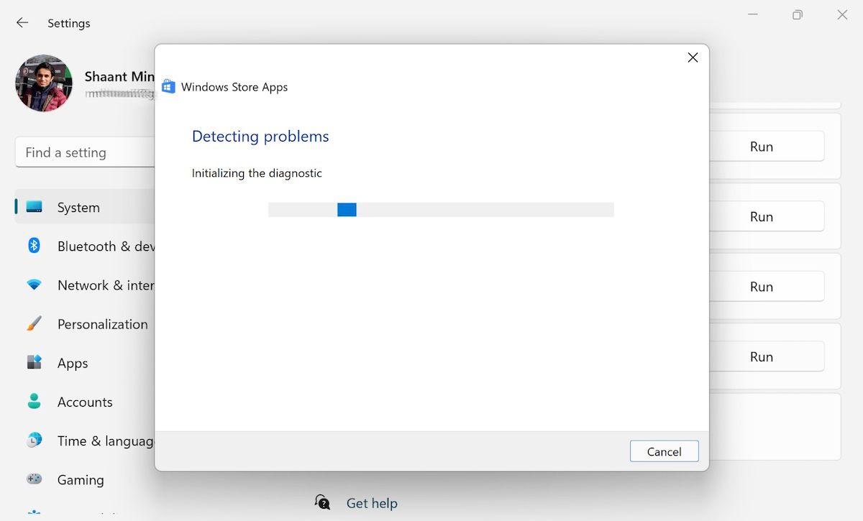Click the Windows Store Apps troubleshooter icon
This screenshot has width=863, height=521.
point(168,86)
